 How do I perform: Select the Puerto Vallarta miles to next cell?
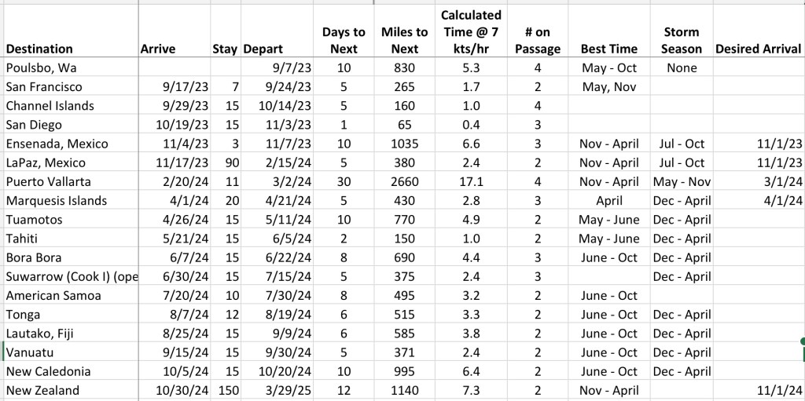(x=404, y=181)
